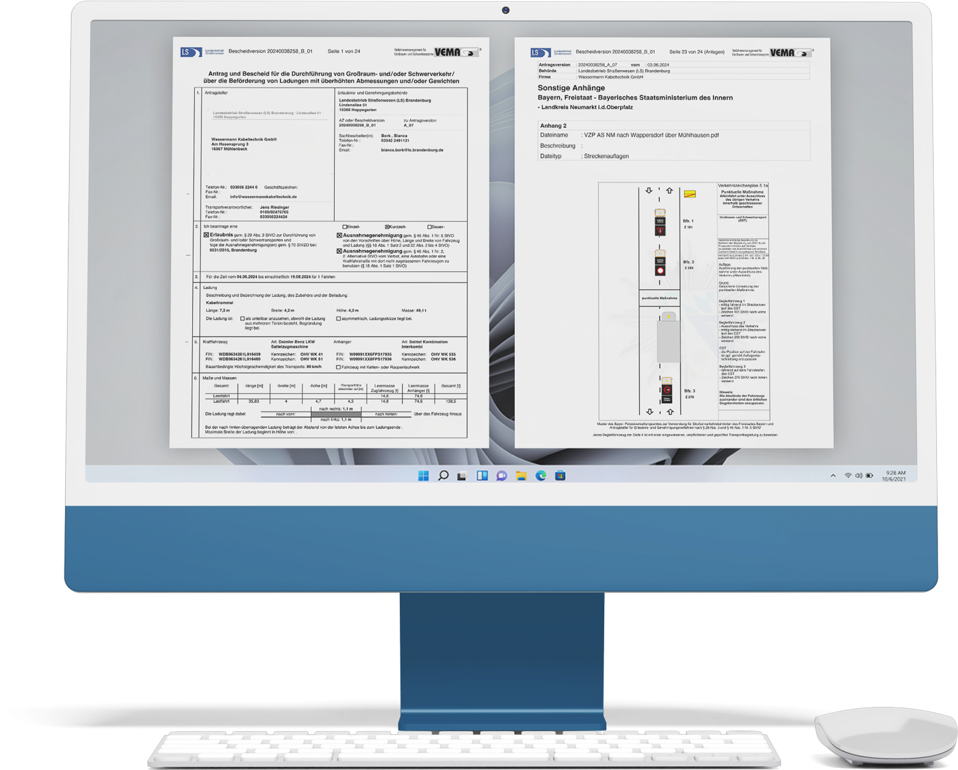Open the Widgets panel icon
Viewport: 958px width, 770px height.
tap(482, 476)
